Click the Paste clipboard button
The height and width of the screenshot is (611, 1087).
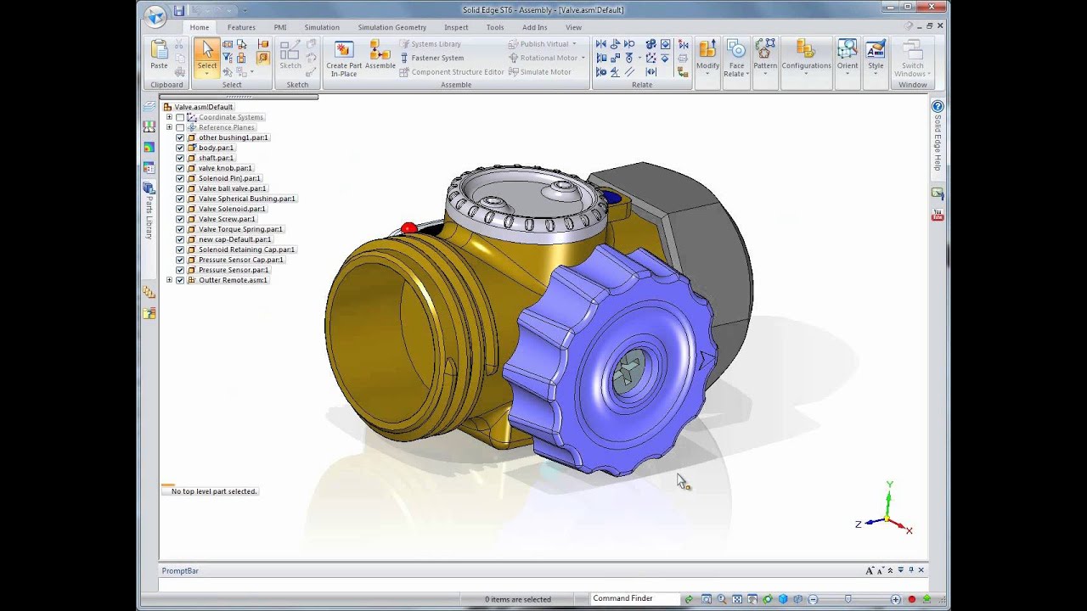[159, 54]
